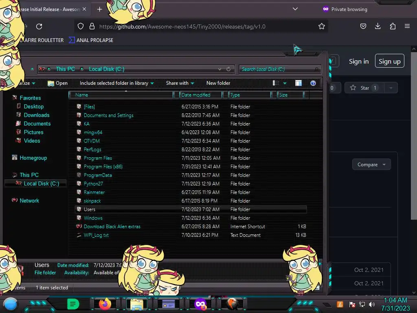Select Desktop in Favorites
Image resolution: width=417 pixels, height=313 pixels.
34,106
